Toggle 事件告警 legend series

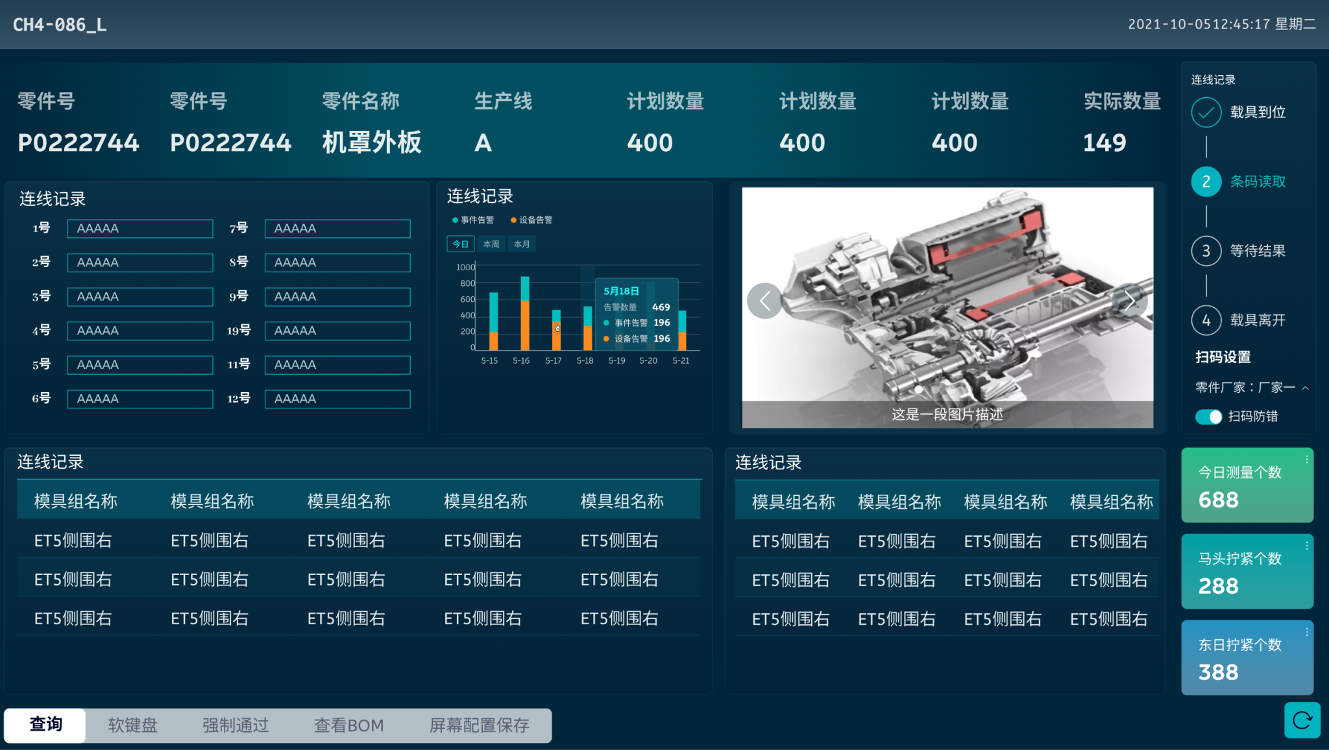(x=473, y=220)
